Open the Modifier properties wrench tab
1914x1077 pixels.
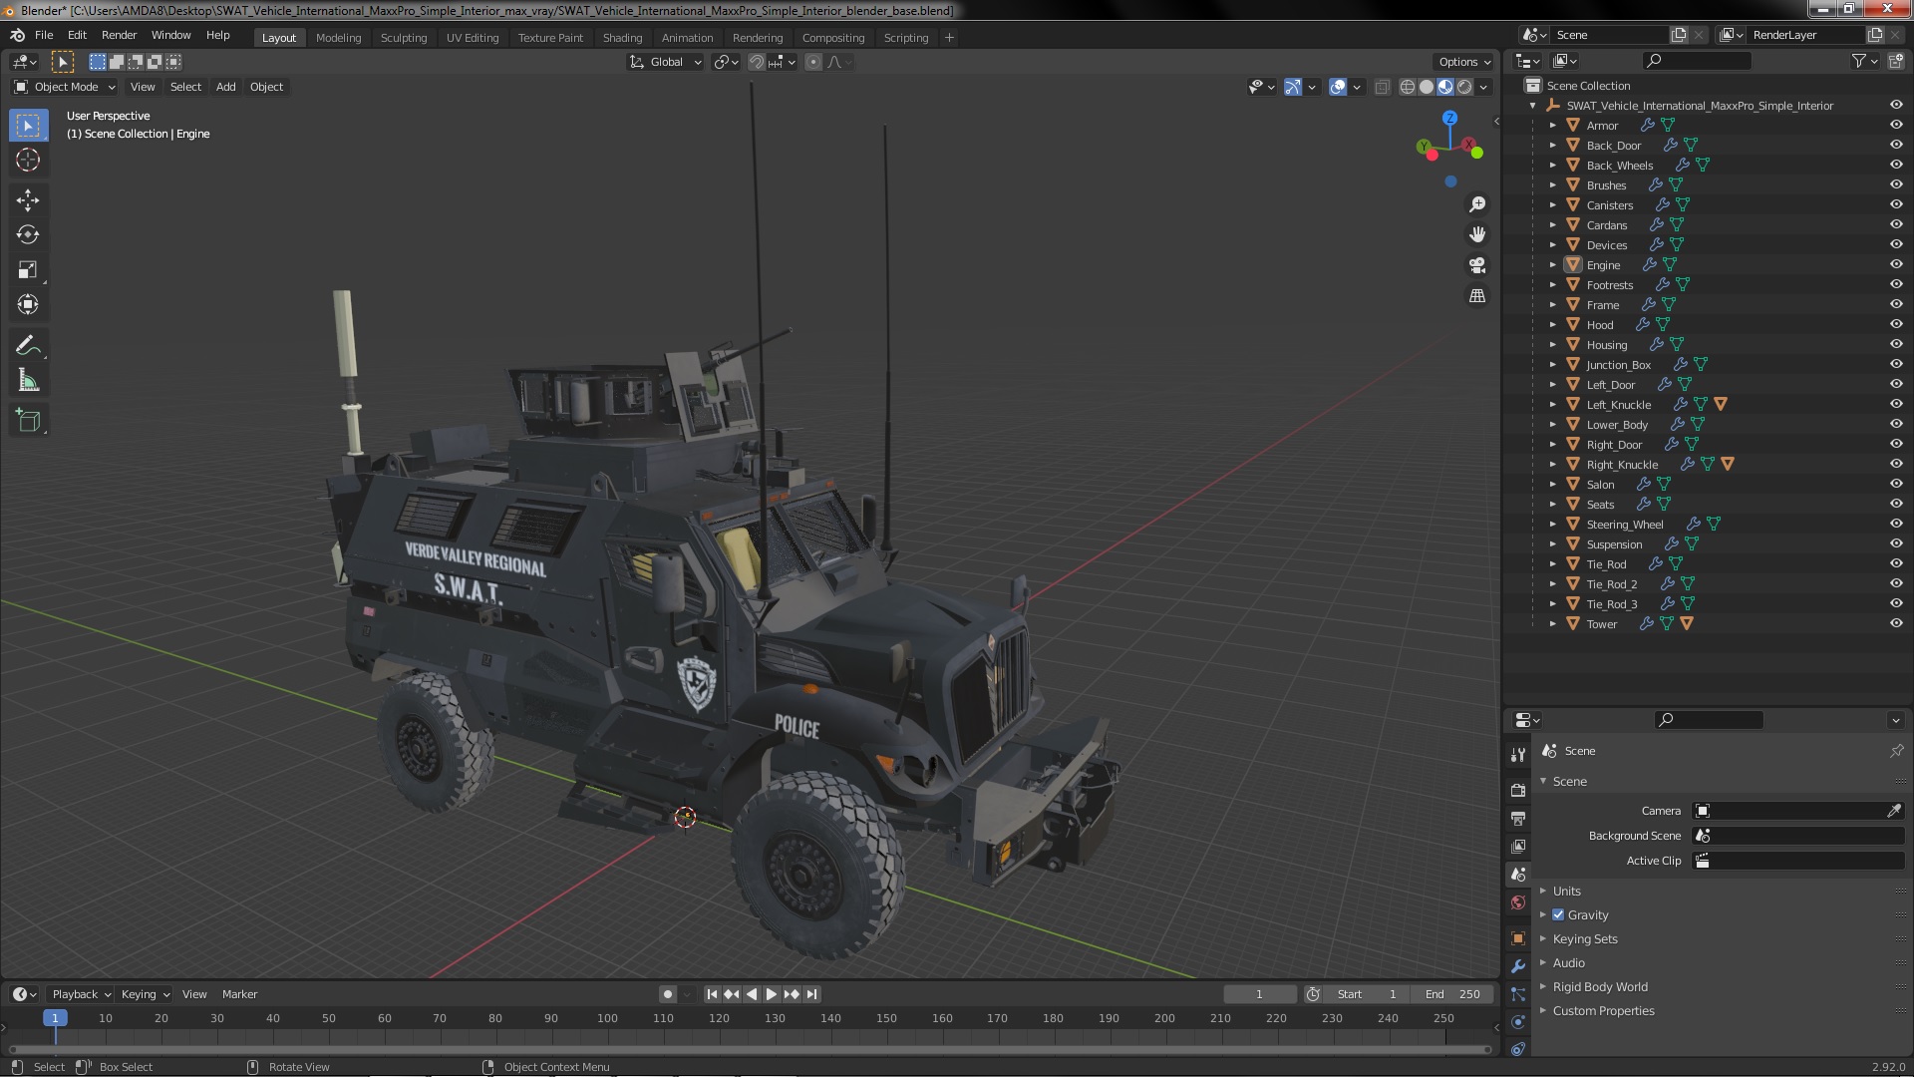1518,966
